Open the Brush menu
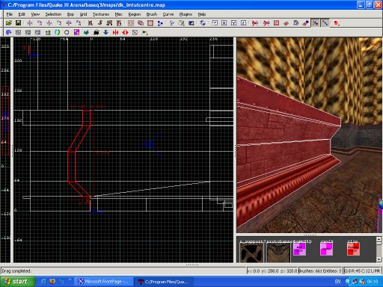This screenshot has height=287, width=383. (x=152, y=14)
